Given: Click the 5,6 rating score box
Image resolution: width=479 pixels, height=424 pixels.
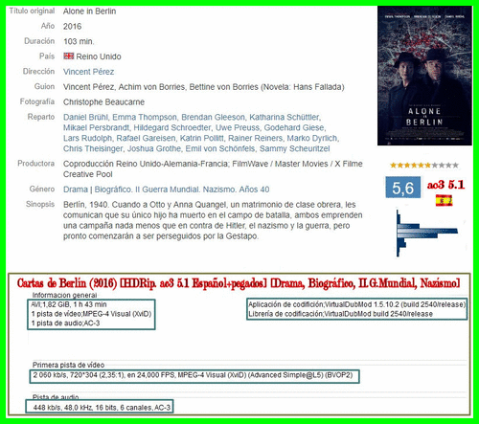Looking at the screenshot, I should click(x=403, y=188).
